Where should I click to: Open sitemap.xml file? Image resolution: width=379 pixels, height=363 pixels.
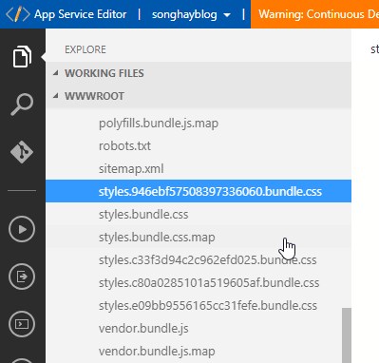click(x=199, y=169)
